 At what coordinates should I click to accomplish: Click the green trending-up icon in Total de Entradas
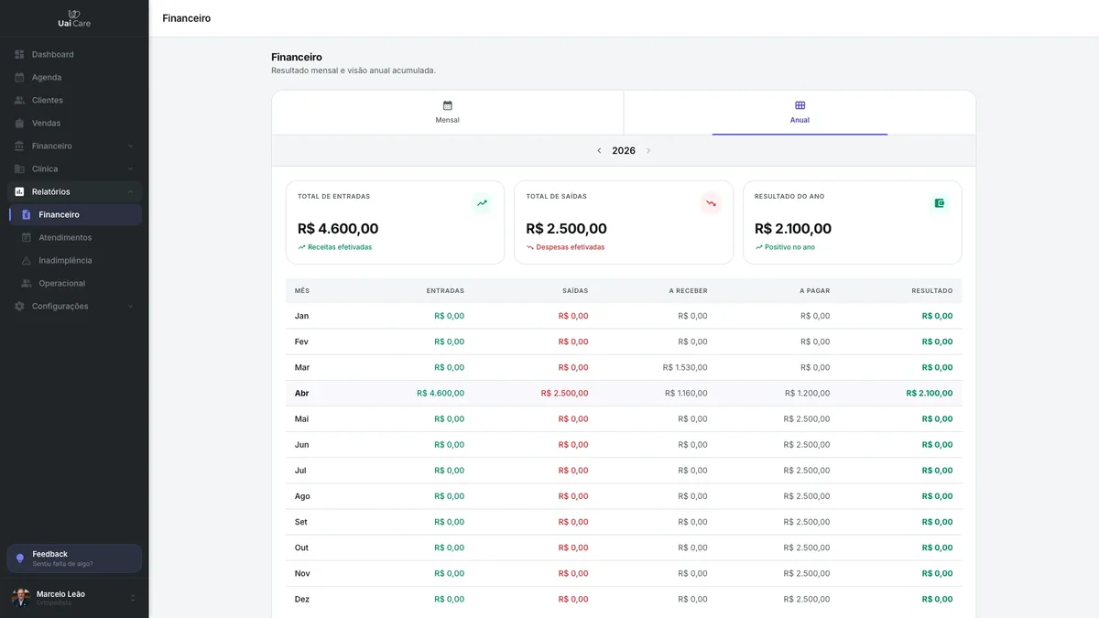(482, 203)
